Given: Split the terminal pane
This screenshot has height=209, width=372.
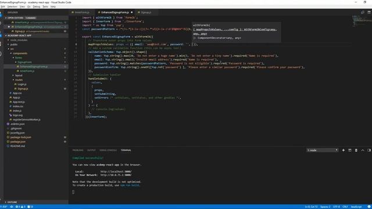Looking at the screenshot, I should 350,150.
